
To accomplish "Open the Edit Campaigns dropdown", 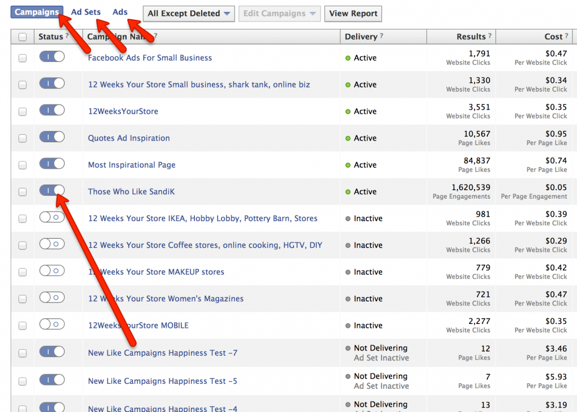I will [279, 14].
